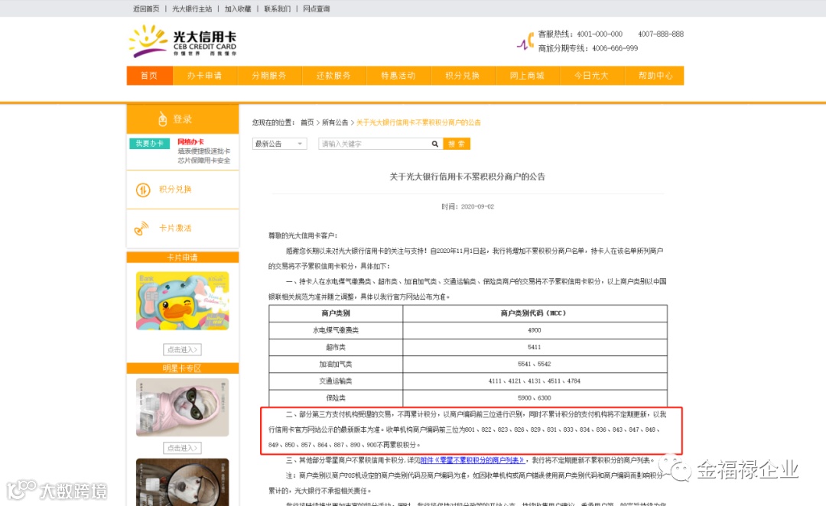The height and width of the screenshot is (506, 826).
Task: Open the 附件《零星不累积积分的商户列表》 link
Action: coord(472,460)
